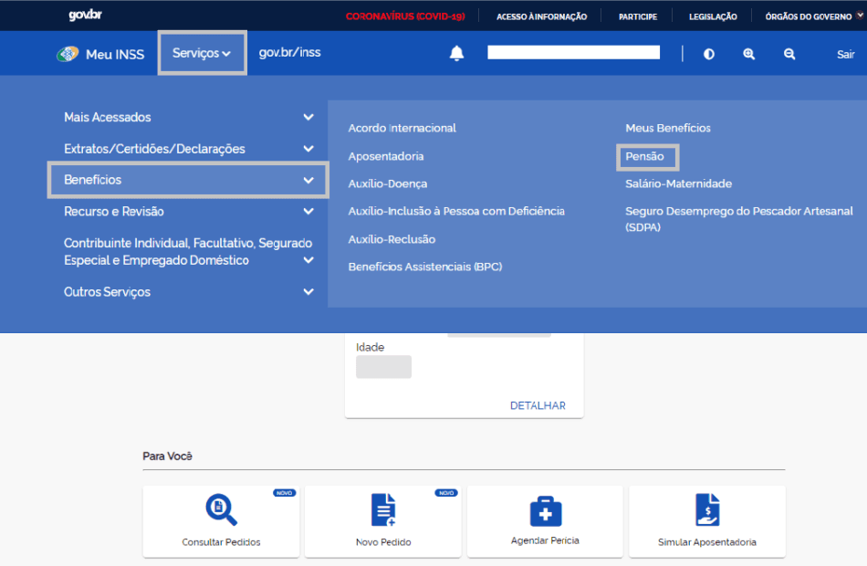Viewport: 867px width, 566px height.
Task: Click the Simular Aposentadoria money document icon
Action: (x=707, y=509)
